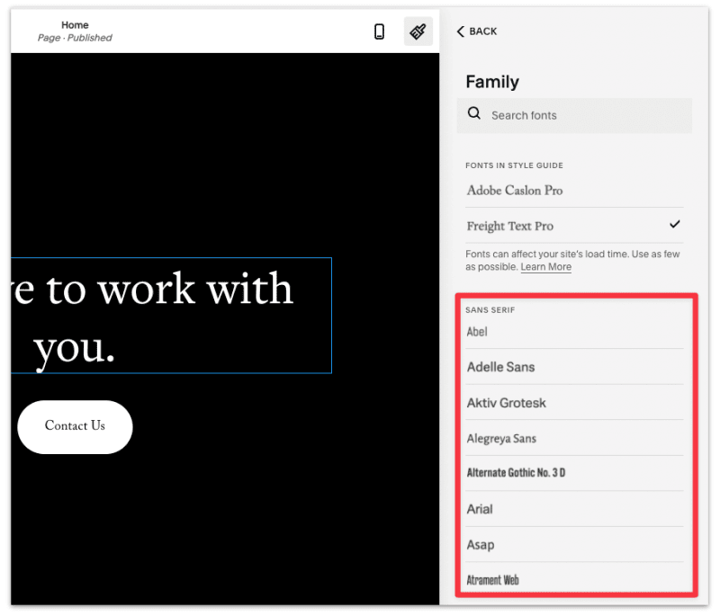
Task: Click the search magnifier icon in font panel
Action: [x=474, y=114]
